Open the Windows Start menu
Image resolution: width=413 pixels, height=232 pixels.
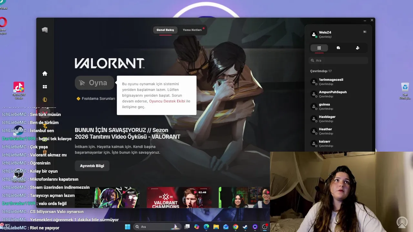127,227
